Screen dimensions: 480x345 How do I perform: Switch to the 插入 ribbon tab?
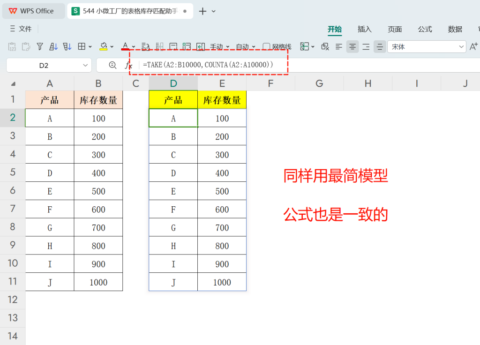pos(365,29)
